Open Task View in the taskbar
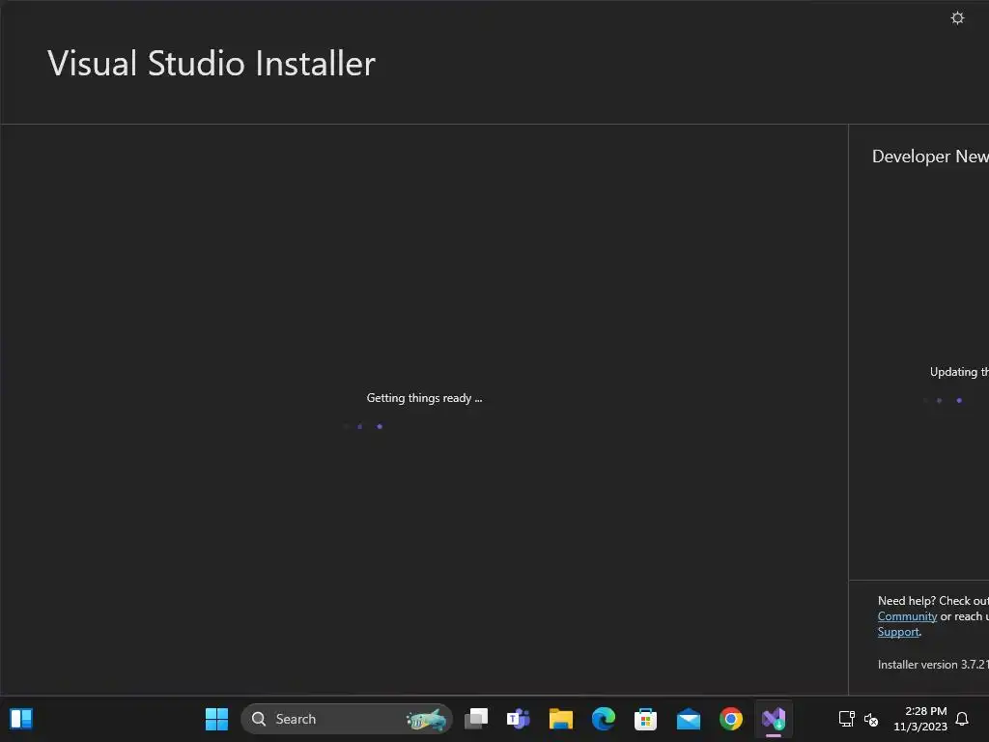The image size is (989, 742). [476, 719]
